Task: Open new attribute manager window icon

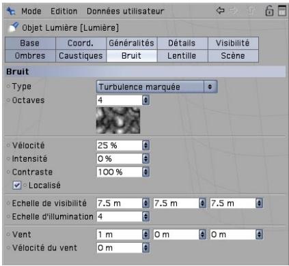Action: (282, 10)
